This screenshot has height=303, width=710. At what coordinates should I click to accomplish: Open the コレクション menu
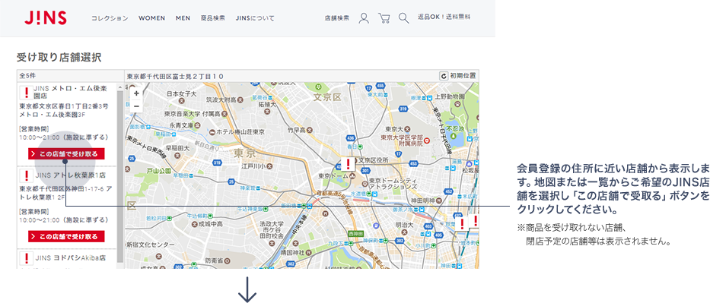pyautogui.click(x=110, y=18)
